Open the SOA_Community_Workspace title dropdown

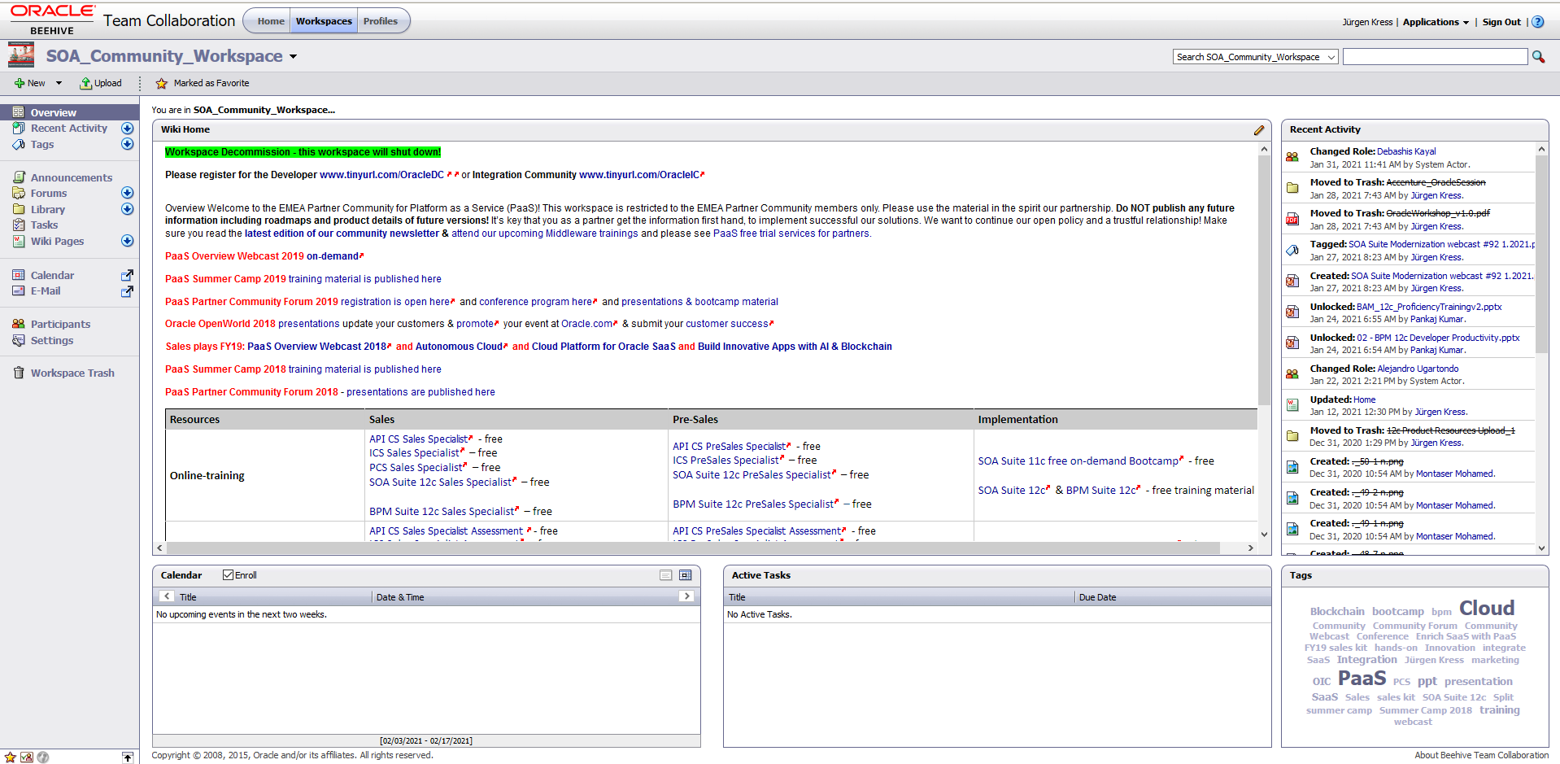coord(293,57)
